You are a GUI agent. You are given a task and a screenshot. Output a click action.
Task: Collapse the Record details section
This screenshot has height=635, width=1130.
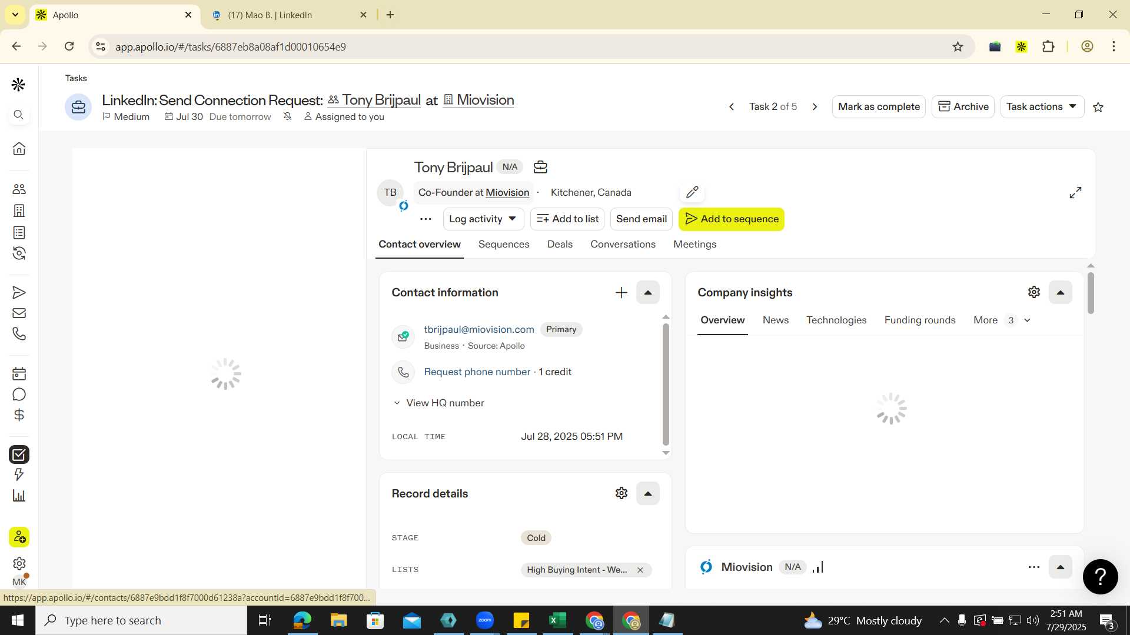point(648,493)
